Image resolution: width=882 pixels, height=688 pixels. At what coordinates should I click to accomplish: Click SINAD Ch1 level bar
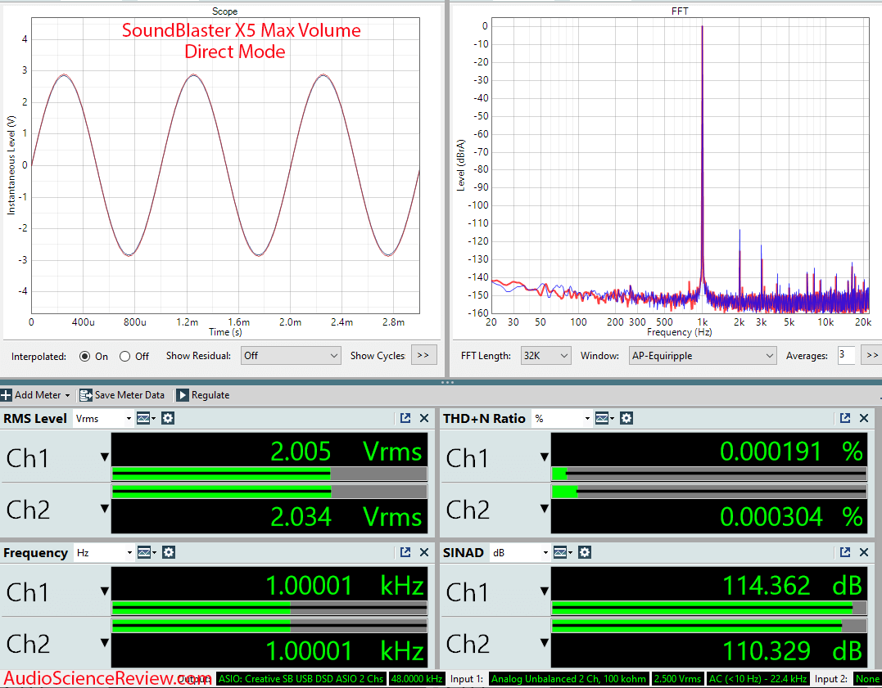click(708, 608)
